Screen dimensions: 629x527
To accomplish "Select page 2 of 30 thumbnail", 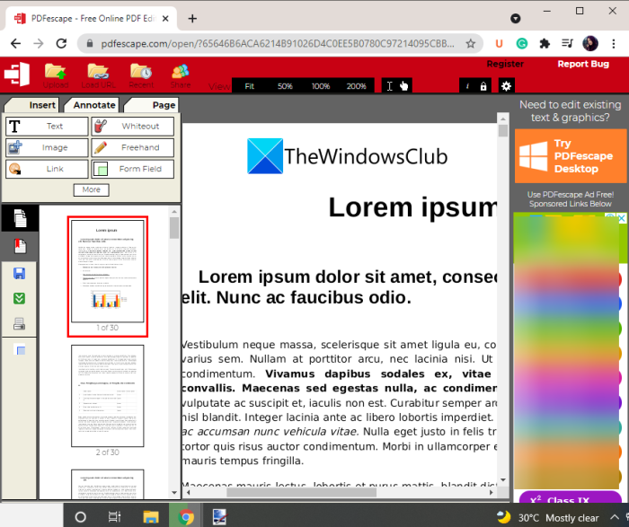I will [108, 396].
